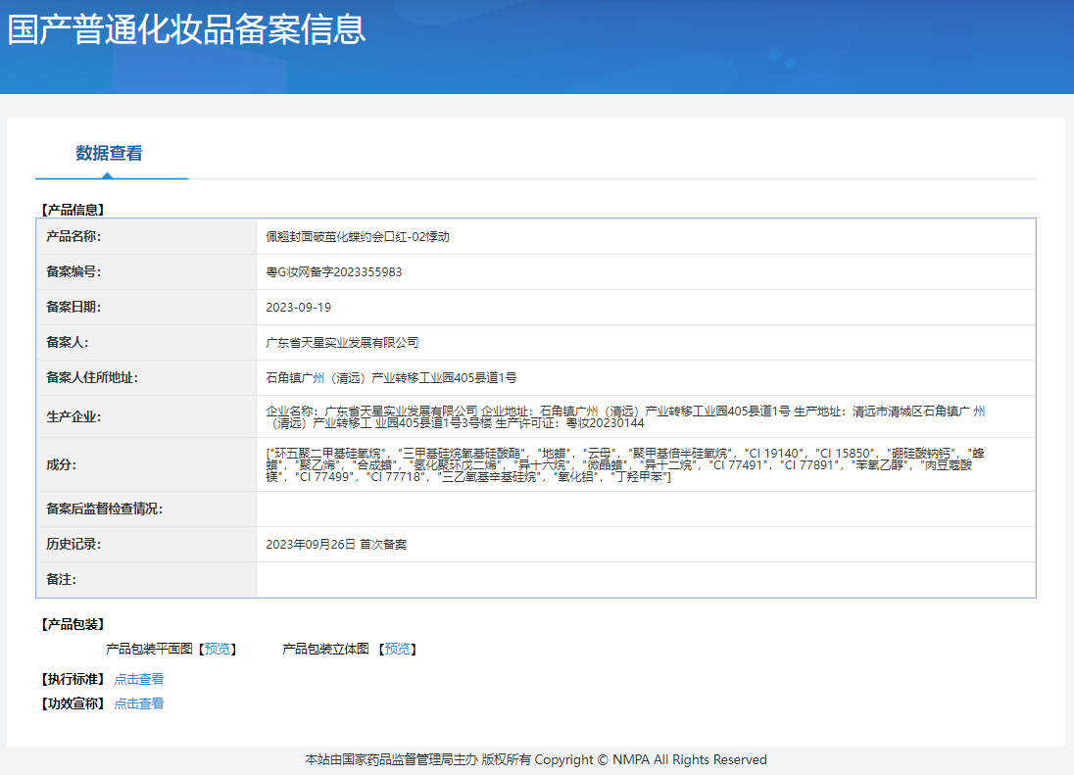The width and height of the screenshot is (1074, 775).
Task: Click the 备案人住所地址 row label
Action: [x=92, y=378]
